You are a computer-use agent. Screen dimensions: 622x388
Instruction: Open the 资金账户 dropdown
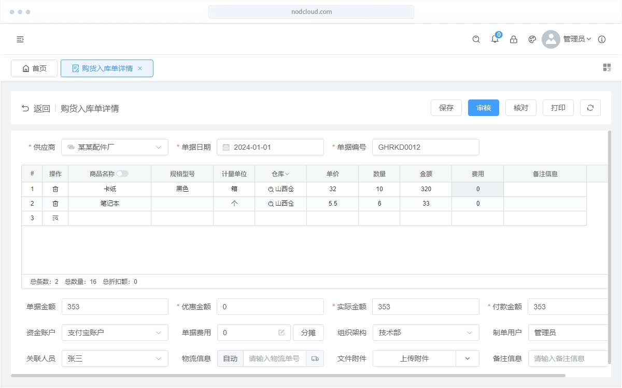tap(158, 333)
